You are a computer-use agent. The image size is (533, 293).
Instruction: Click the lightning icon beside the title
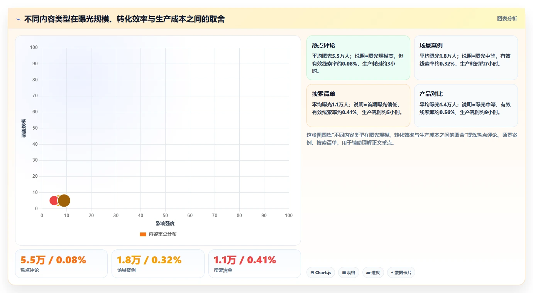click(19, 19)
